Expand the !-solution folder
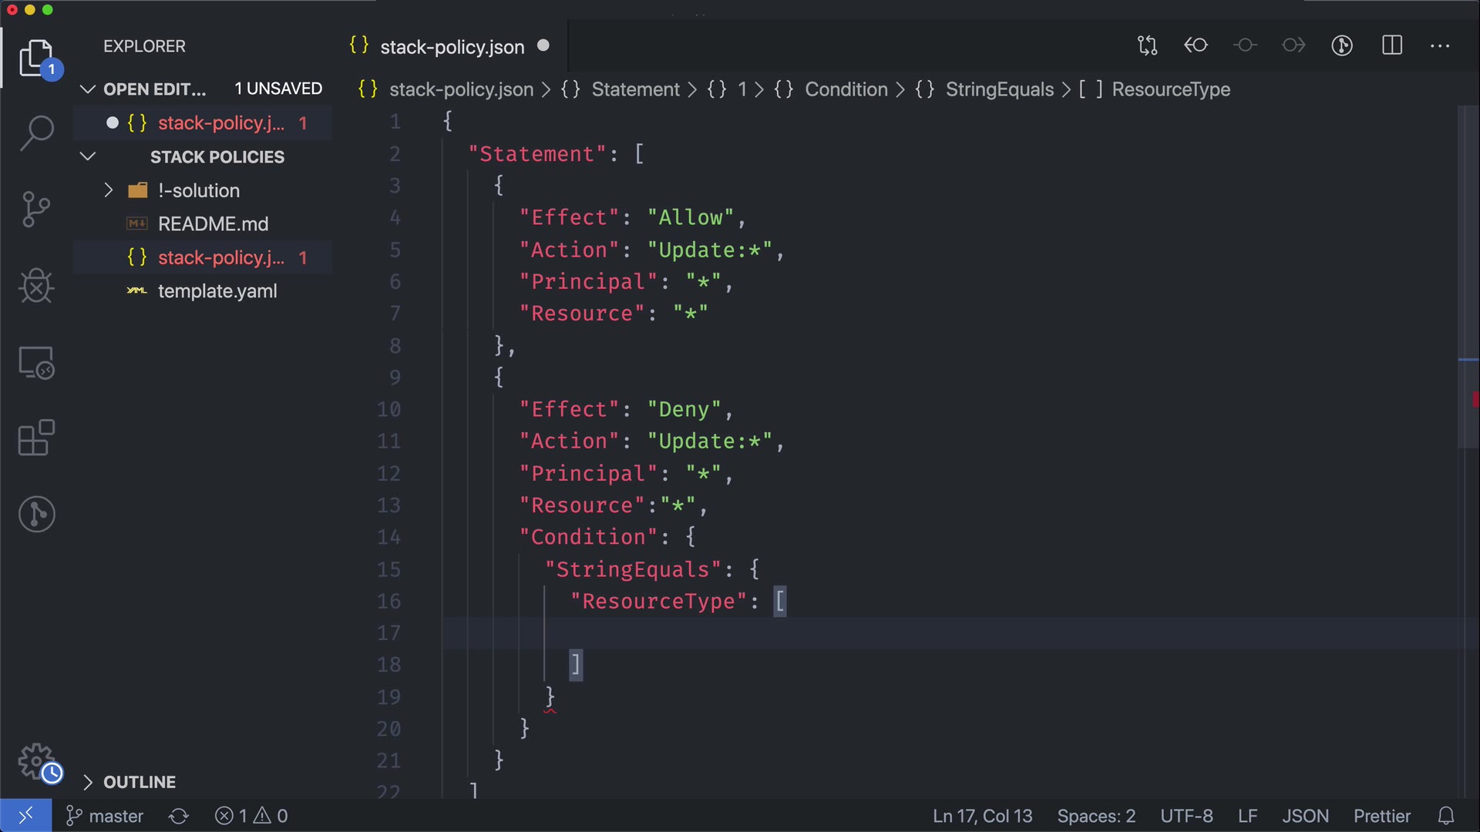This screenshot has width=1480, height=832. tap(109, 190)
